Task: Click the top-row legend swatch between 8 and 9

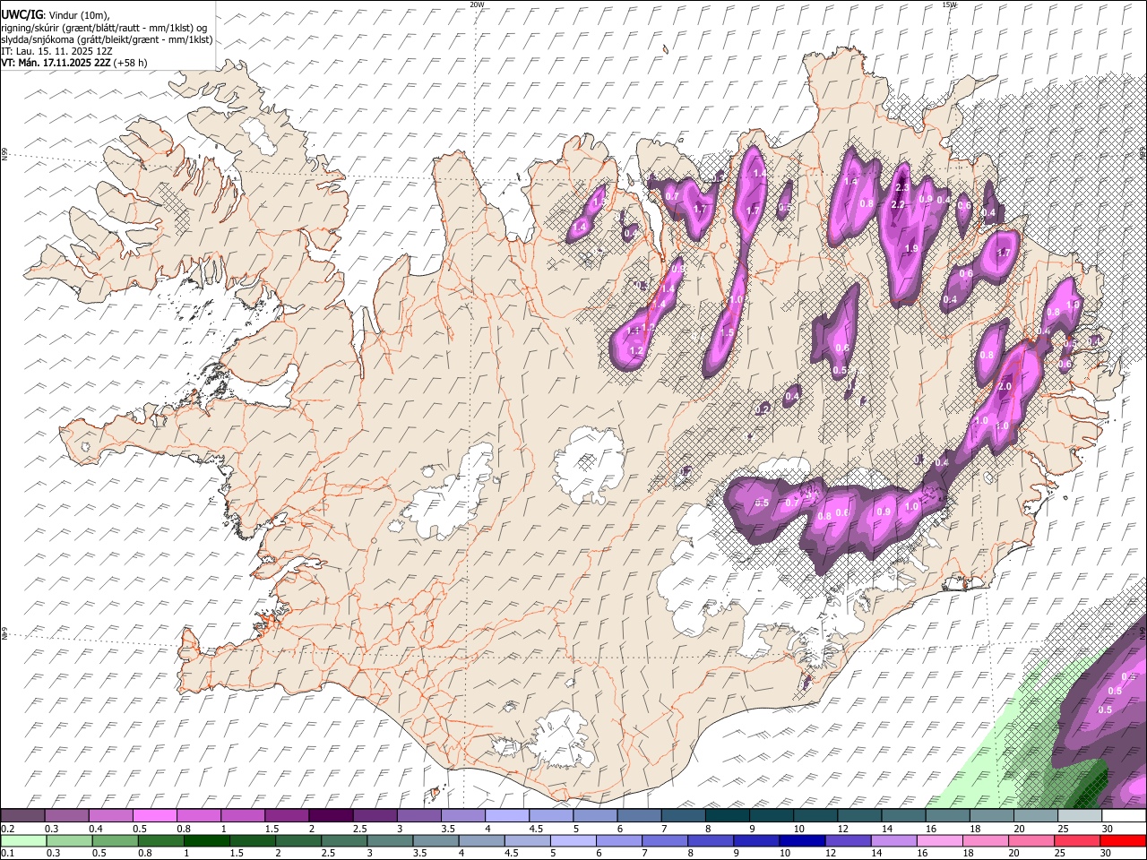Action: pyautogui.click(x=727, y=816)
